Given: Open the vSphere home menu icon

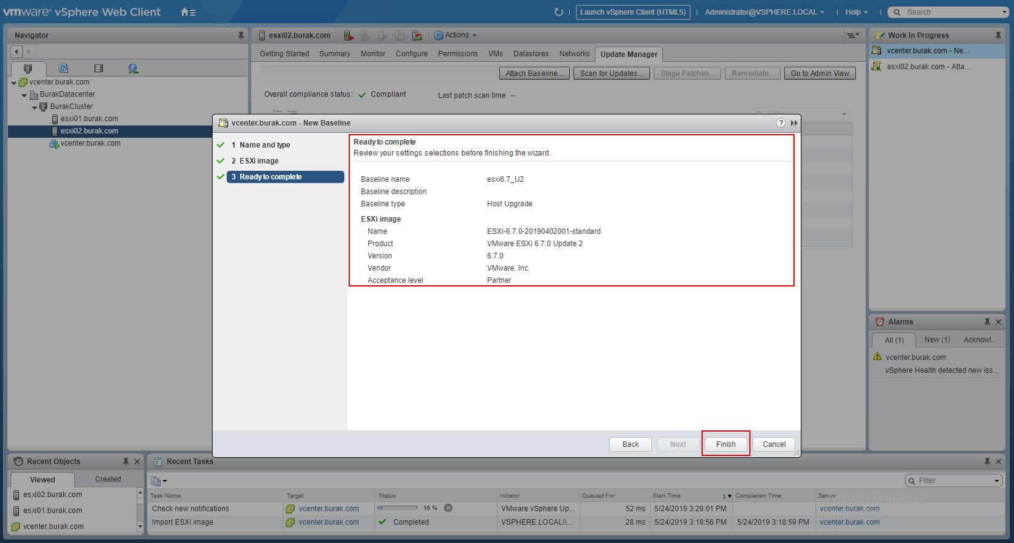Looking at the screenshot, I should coord(188,12).
